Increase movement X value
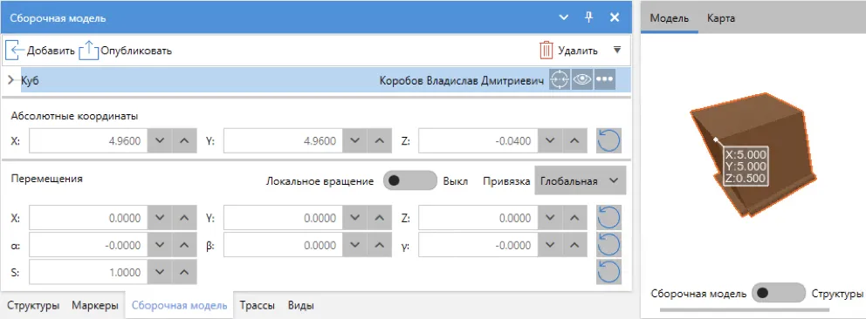This screenshot has height=319, width=866. 184,218
